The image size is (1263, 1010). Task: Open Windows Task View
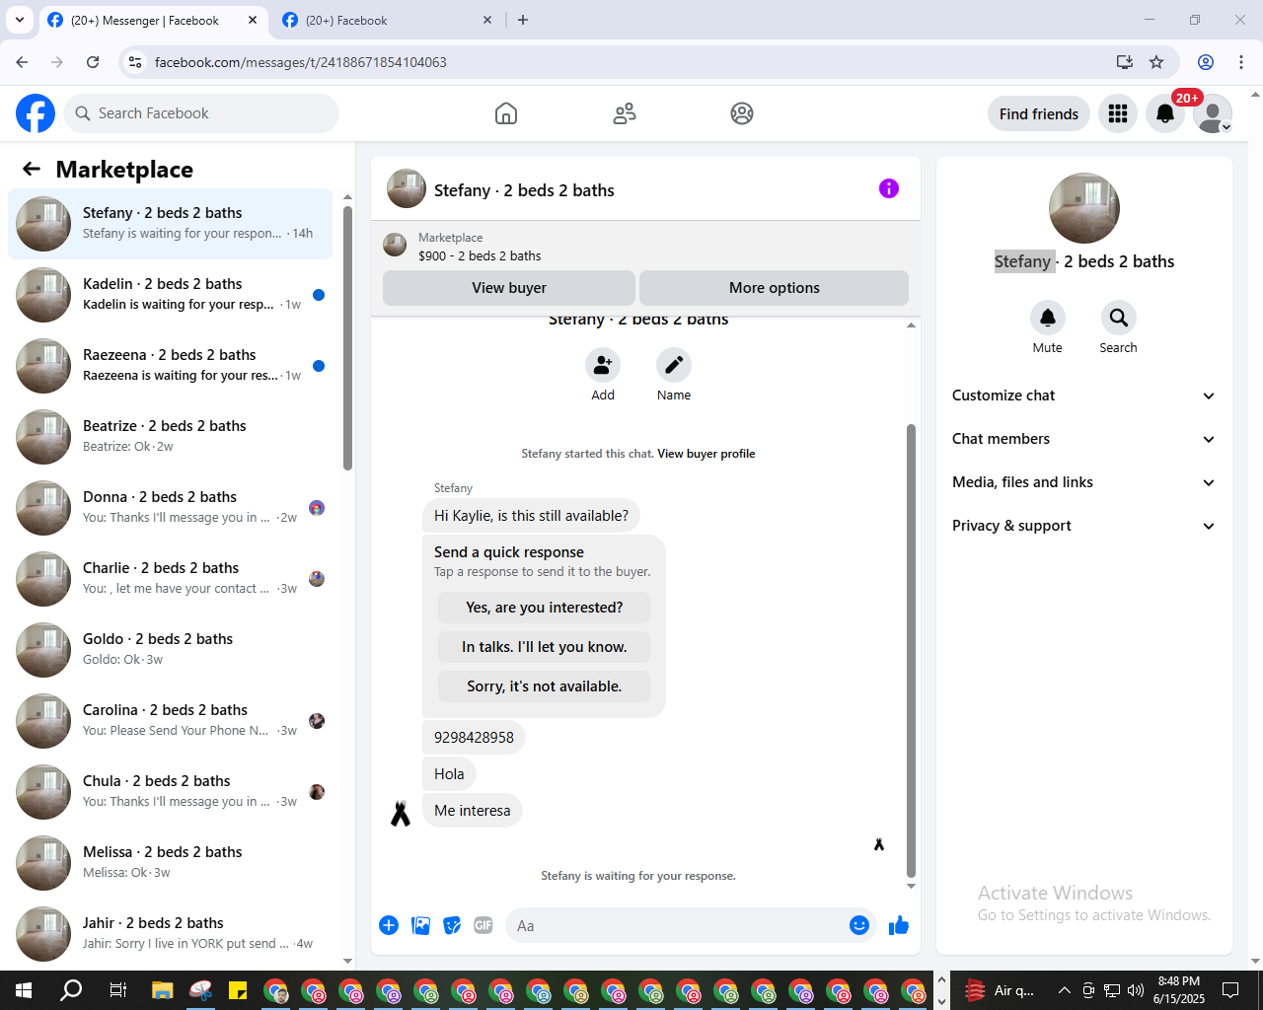click(x=117, y=990)
